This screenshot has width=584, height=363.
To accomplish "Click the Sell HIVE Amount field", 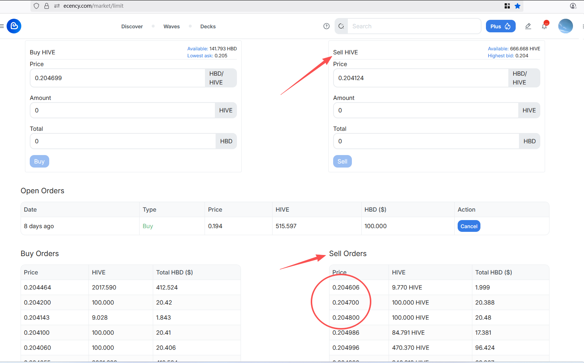I will [x=426, y=110].
